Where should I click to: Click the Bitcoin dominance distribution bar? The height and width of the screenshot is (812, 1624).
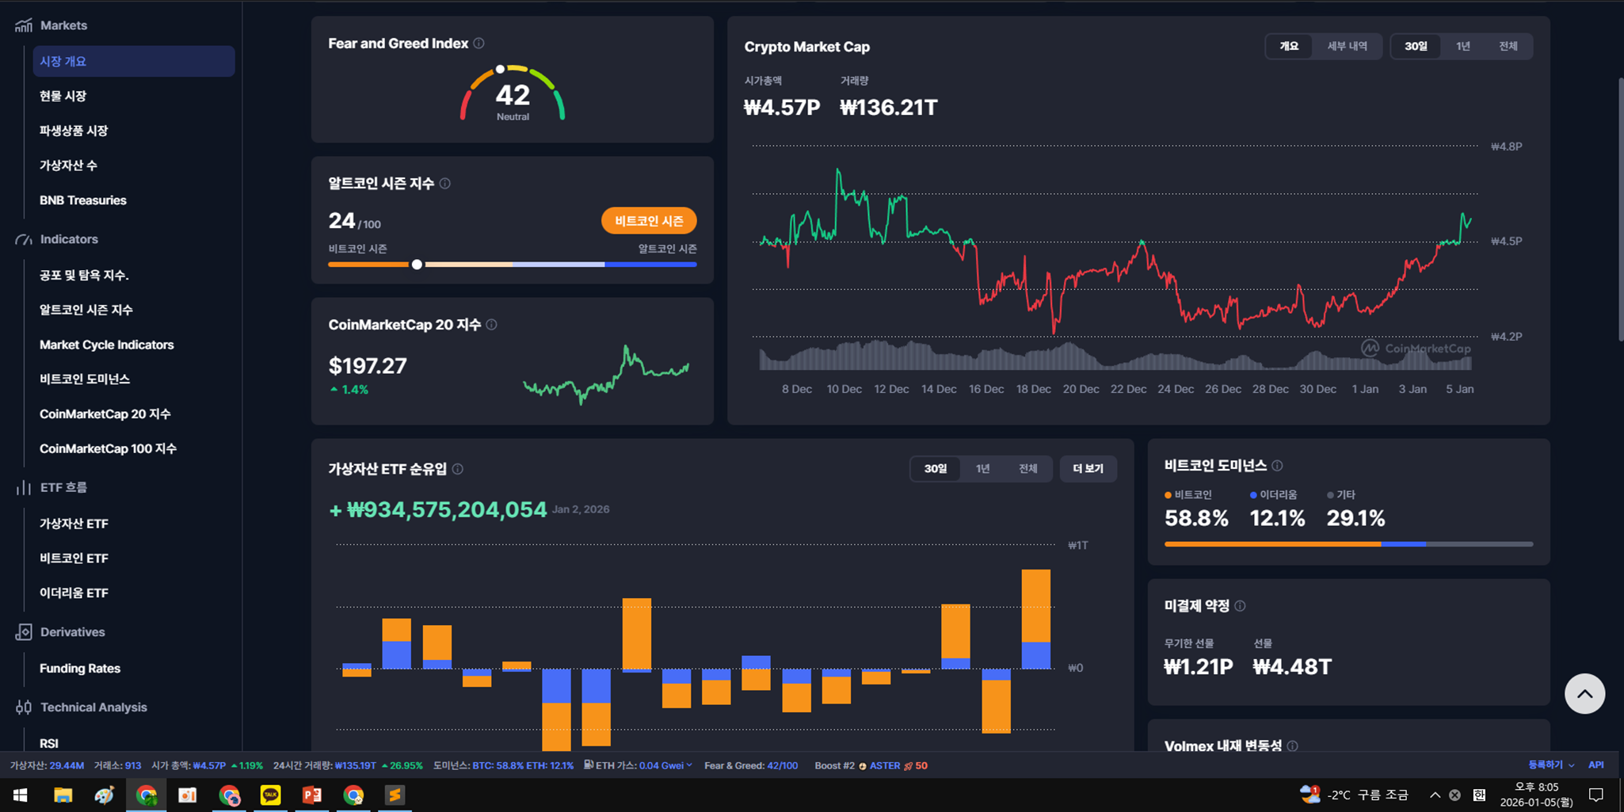tap(1348, 544)
